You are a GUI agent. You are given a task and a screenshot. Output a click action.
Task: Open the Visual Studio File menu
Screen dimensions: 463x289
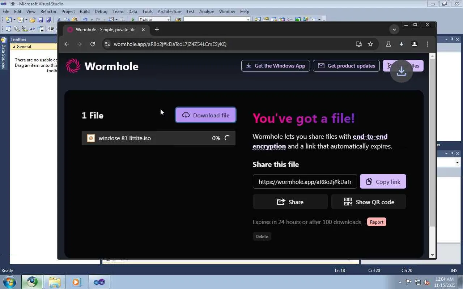tap(6, 12)
